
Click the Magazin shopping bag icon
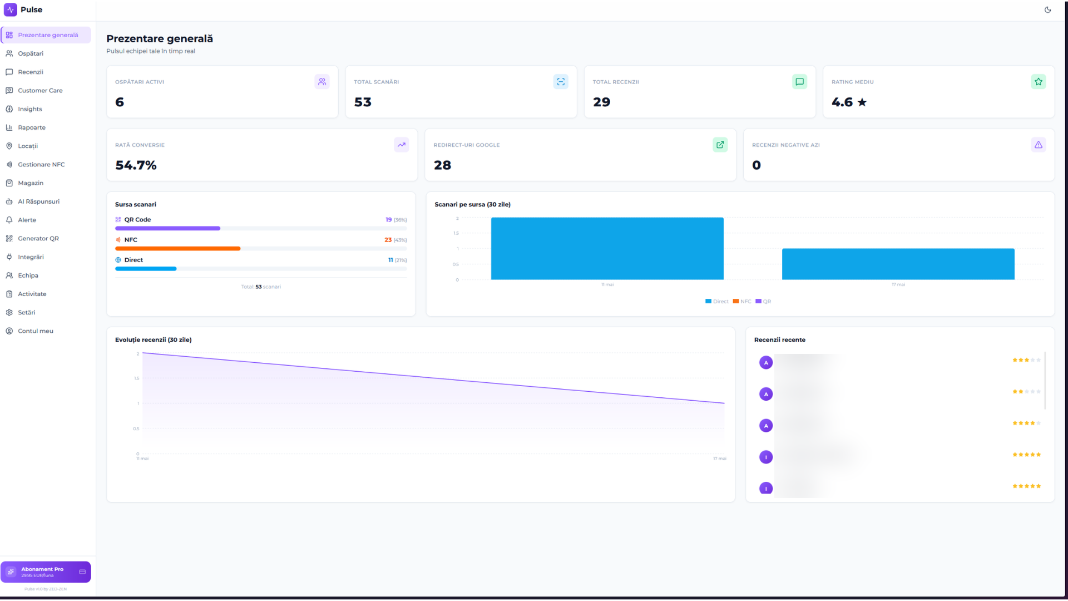point(9,183)
